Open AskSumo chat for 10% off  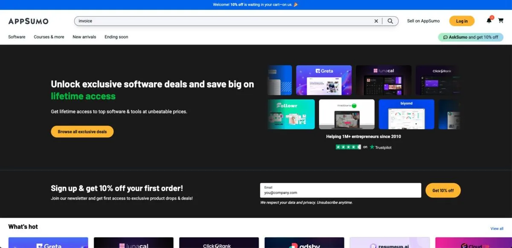(x=471, y=37)
